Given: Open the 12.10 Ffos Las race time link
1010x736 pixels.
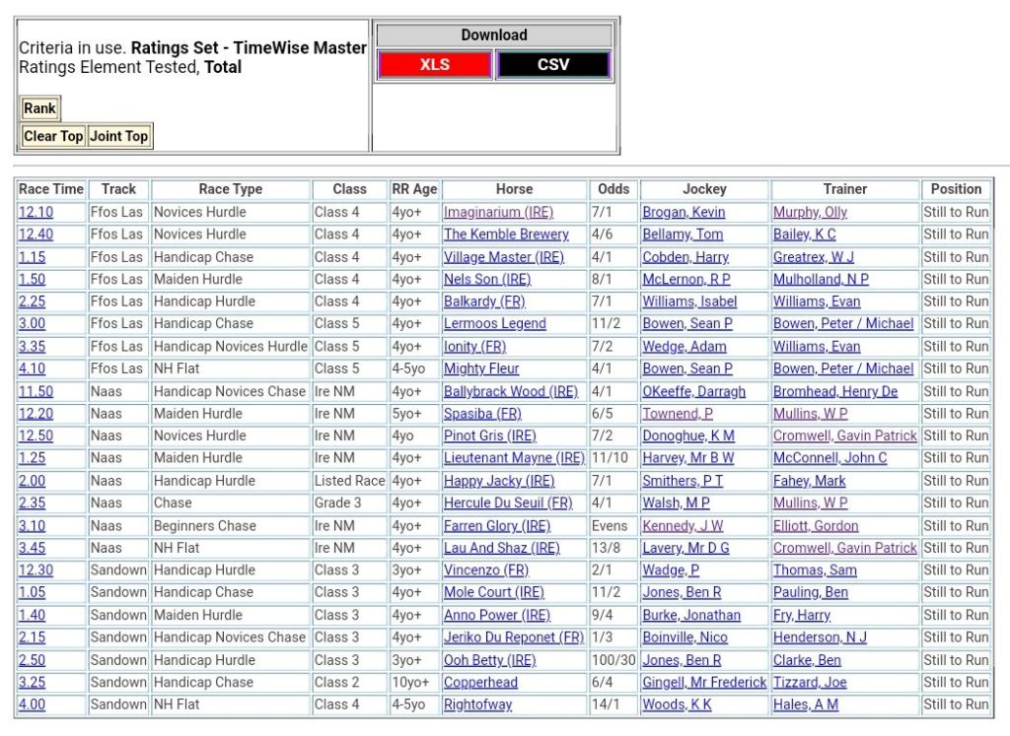Looking at the screenshot, I should pyautogui.click(x=36, y=212).
